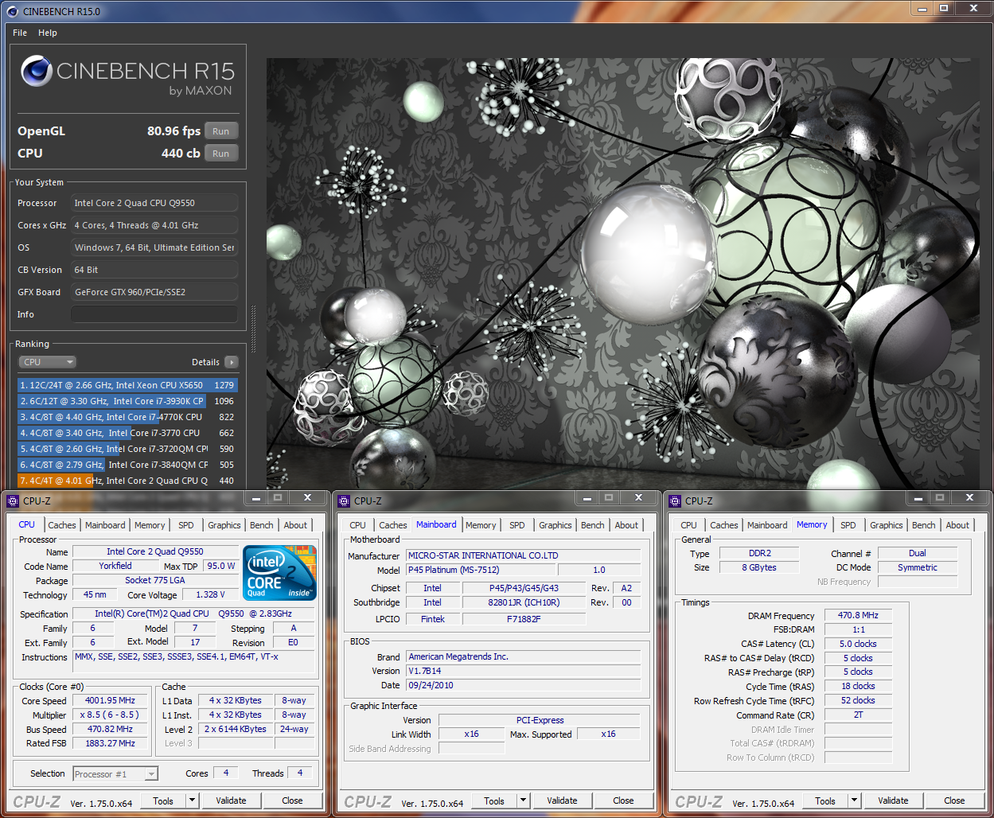
Task: Select ranking row Intel Core i7-3840QM
Action: point(127,465)
